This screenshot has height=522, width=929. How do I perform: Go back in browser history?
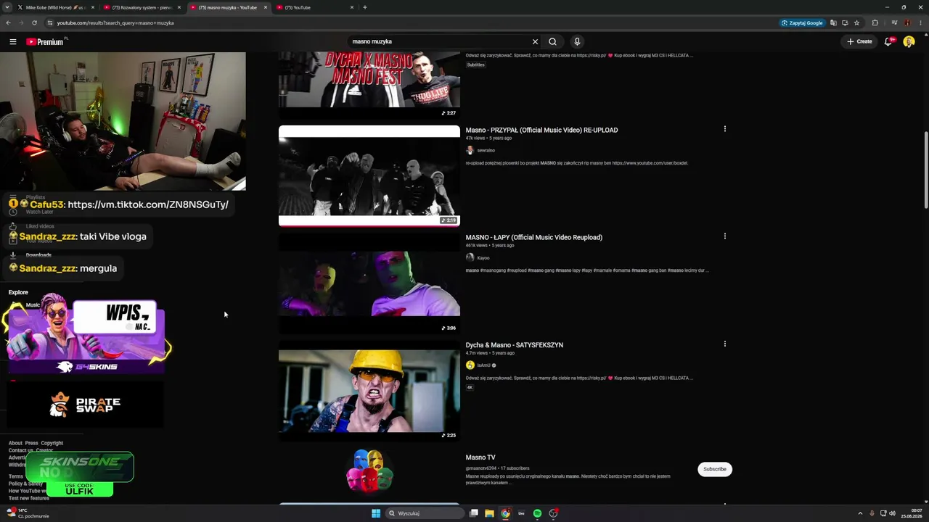pyautogui.click(x=8, y=22)
